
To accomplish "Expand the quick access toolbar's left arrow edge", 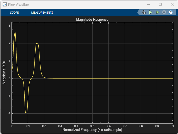I will click(138, 12).
